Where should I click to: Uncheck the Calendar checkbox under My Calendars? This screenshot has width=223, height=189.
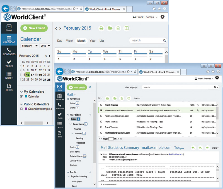pos(21,96)
